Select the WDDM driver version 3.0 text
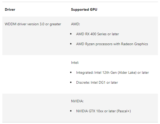This screenshot has height=124, width=160. [x=33, y=24]
